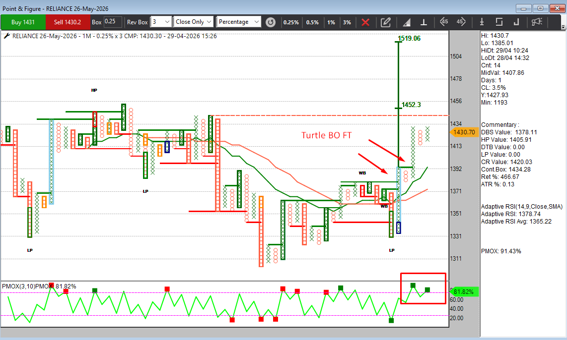Click the toolbar overflow arrow at the right end
The width and height of the screenshot is (567, 340).
coord(563,27)
